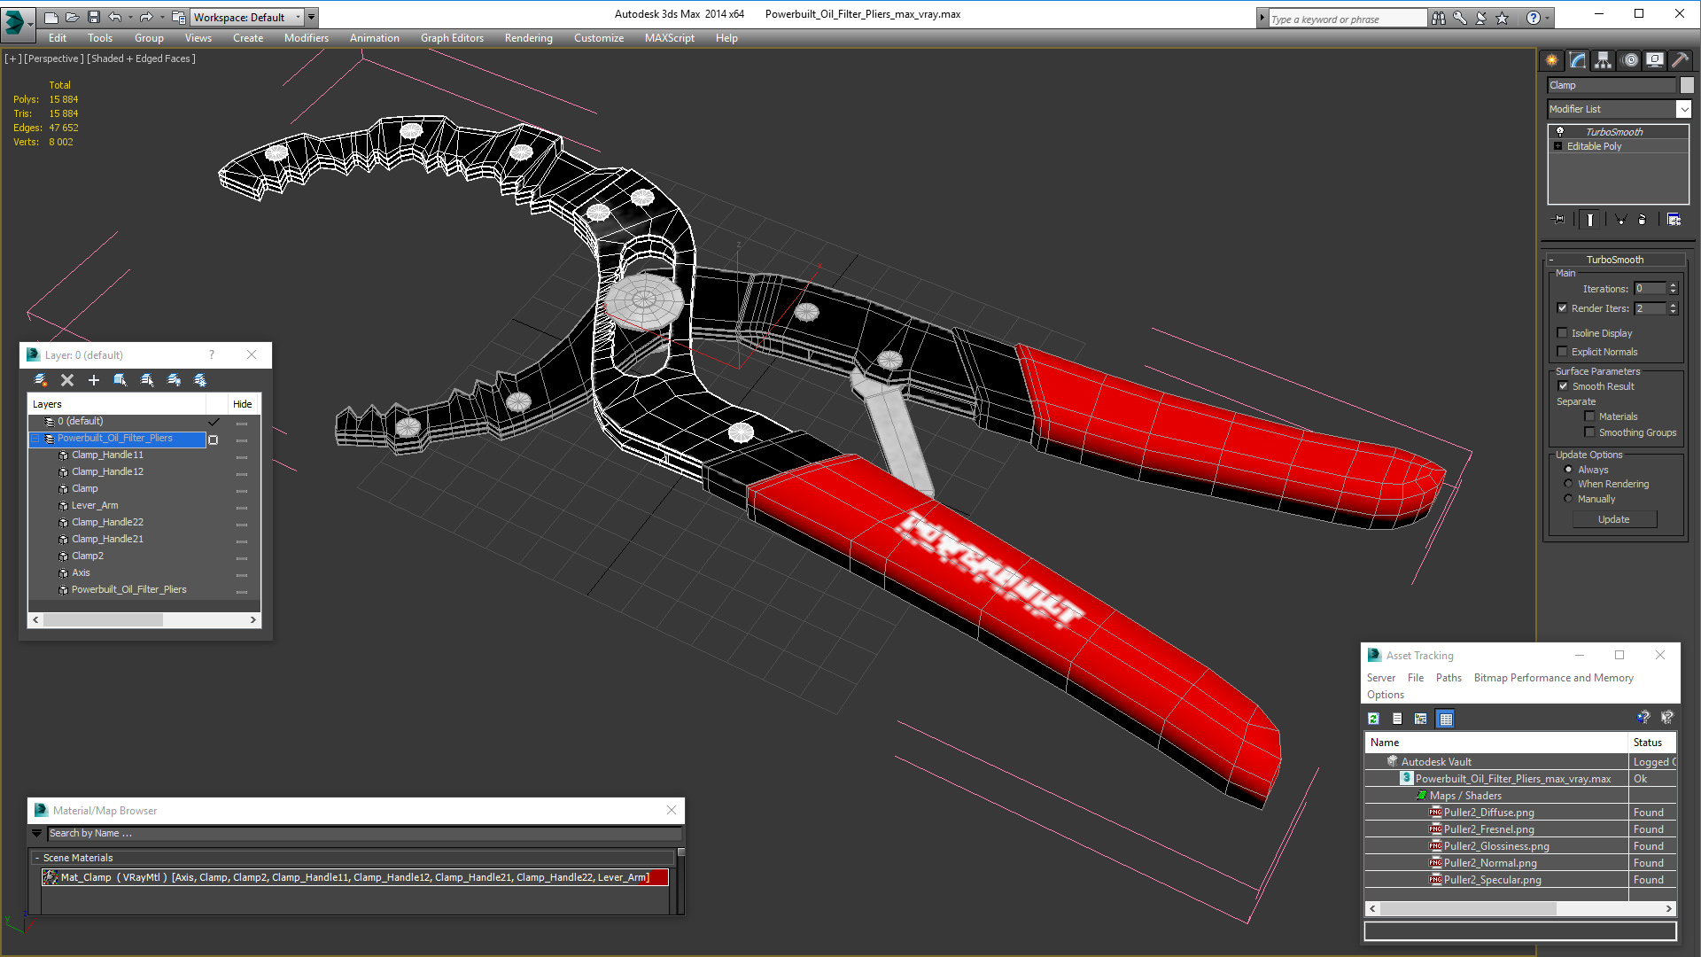Click Status Log icon in Asset Tracking

tap(1397, 719)
